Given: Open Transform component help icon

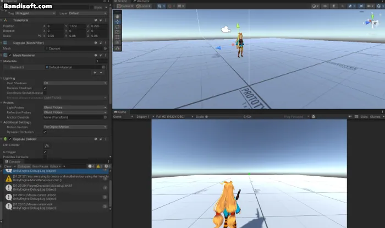Looking at the screenshot, I should (x=96, y=20).
